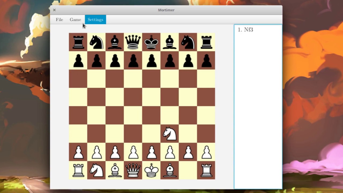Select the white bishop on f1
The image size is (343, 193).
170,170
